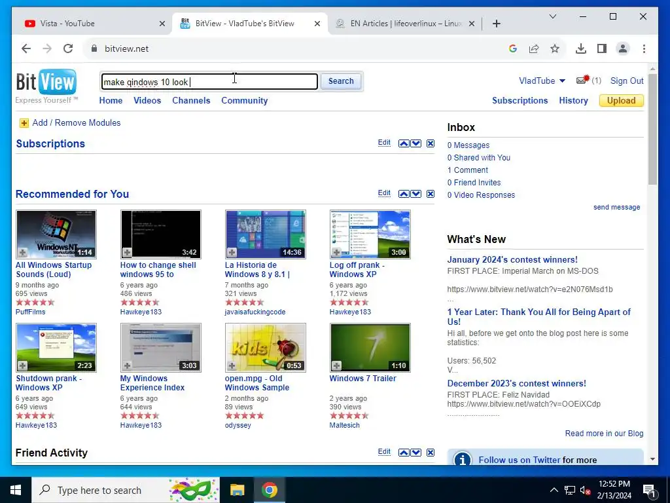Open Log off prank Windows XP thumbnail
Viewport: 670px width, 503px height.
(x=370, y=234)
